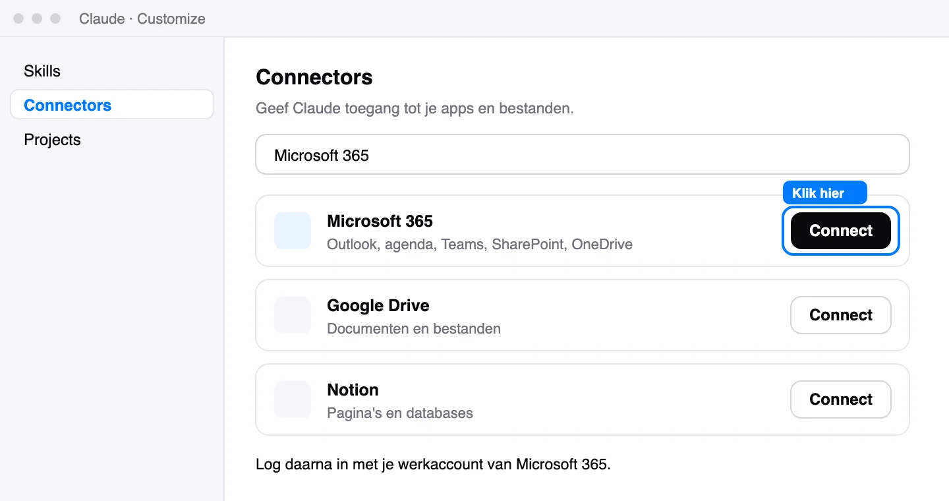Click the connector search field
The image size is (949, 501).
[583, 155]
